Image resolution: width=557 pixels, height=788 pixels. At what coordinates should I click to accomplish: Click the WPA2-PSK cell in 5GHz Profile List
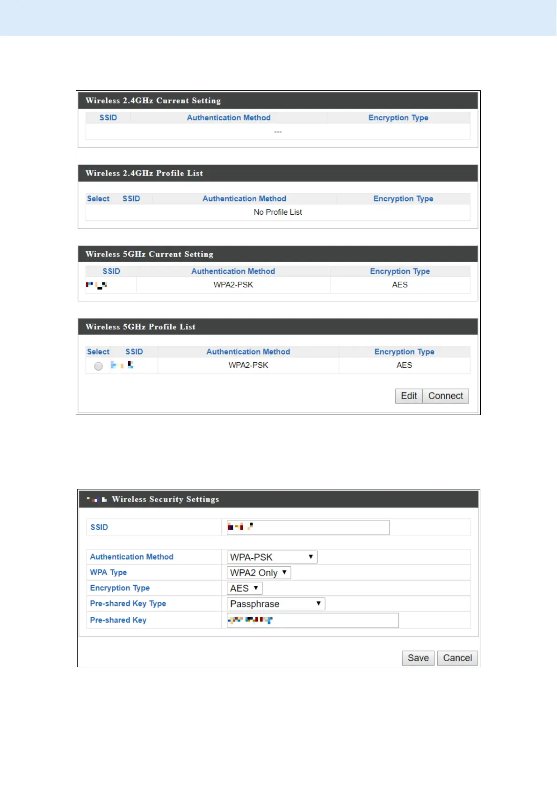pyautogui.click(x=248, y=365)
